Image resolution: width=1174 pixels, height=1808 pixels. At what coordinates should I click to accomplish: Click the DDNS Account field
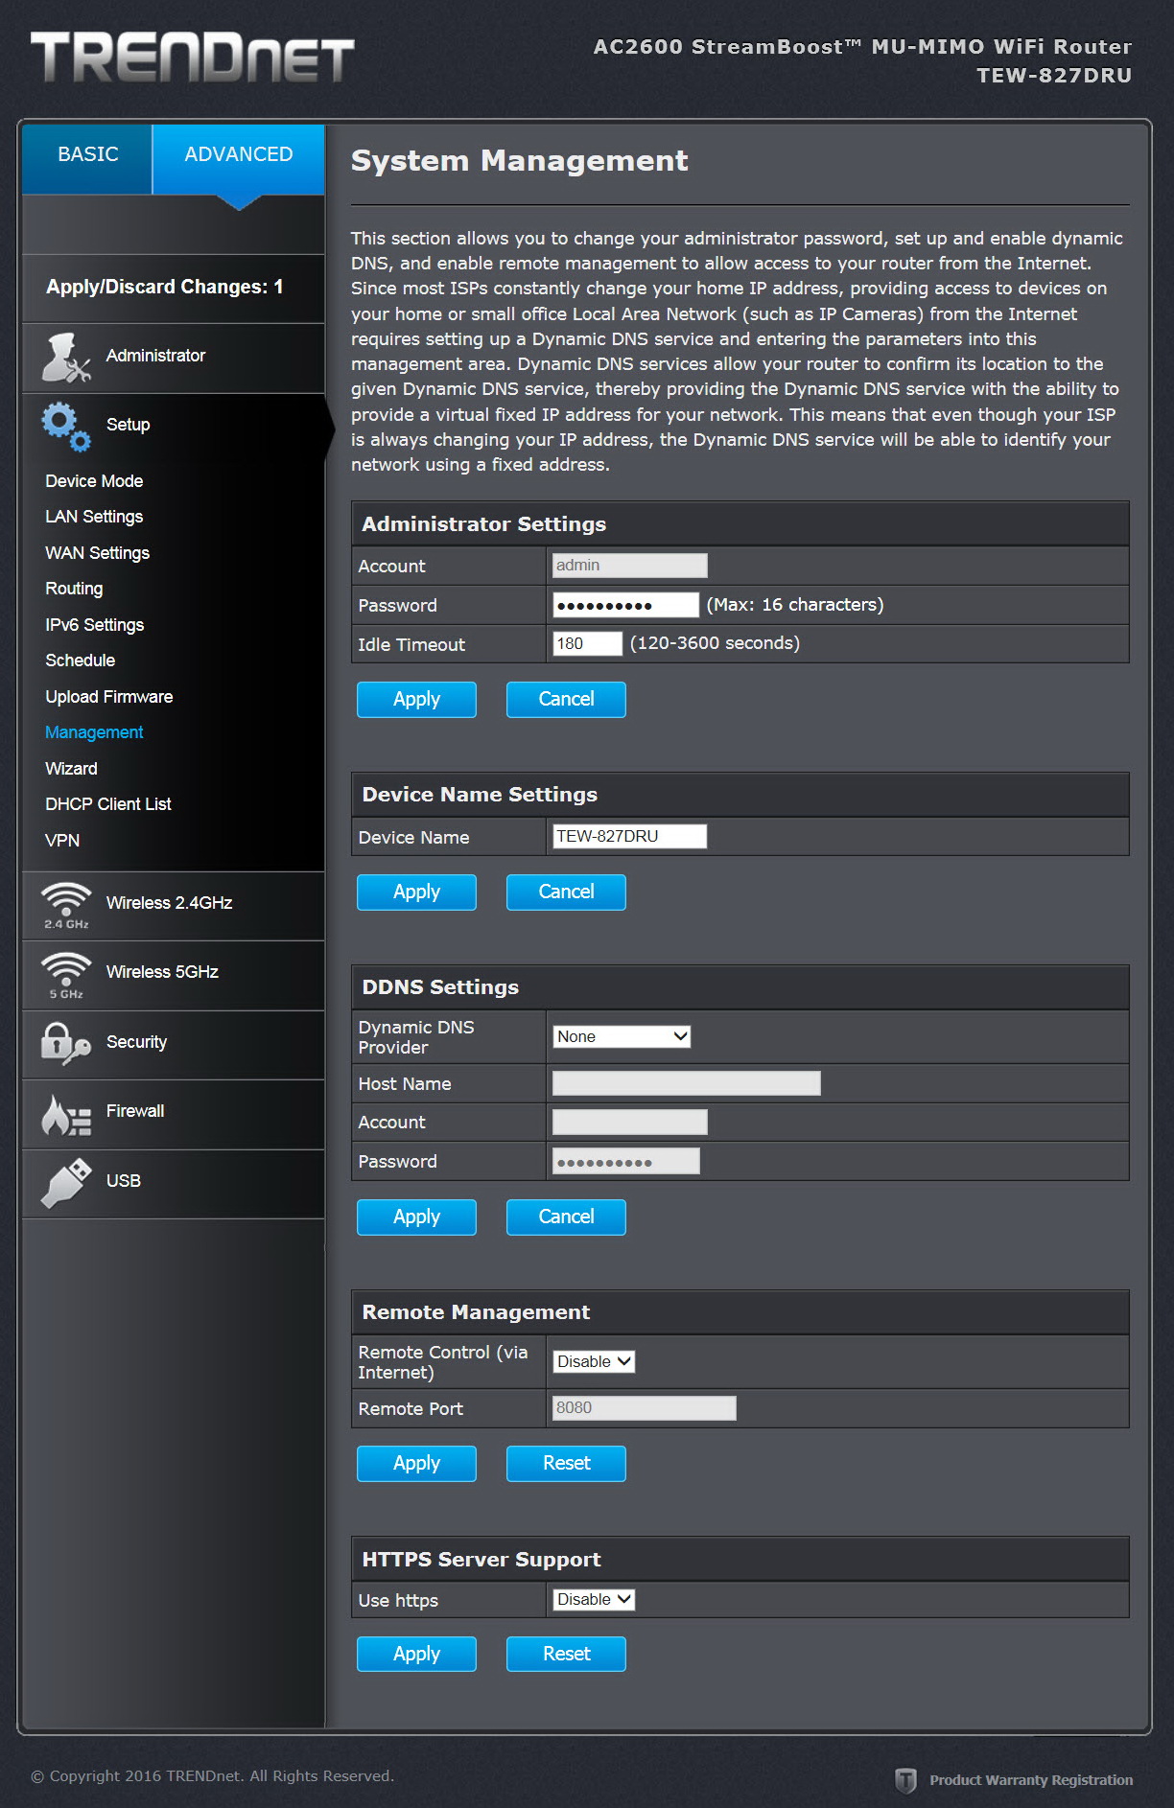pos(629,1122)
